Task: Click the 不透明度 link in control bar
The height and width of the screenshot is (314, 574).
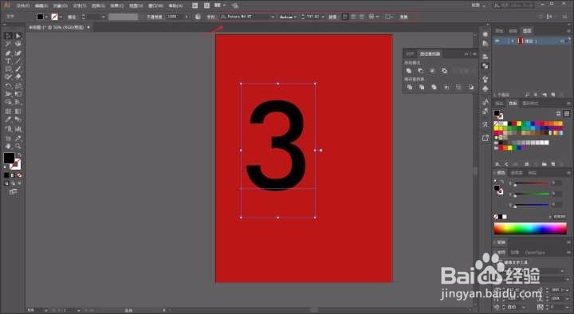Action: click(x=154, y=17)
